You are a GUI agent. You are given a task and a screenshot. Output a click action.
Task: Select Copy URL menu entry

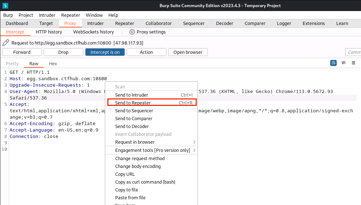[151, 174]
